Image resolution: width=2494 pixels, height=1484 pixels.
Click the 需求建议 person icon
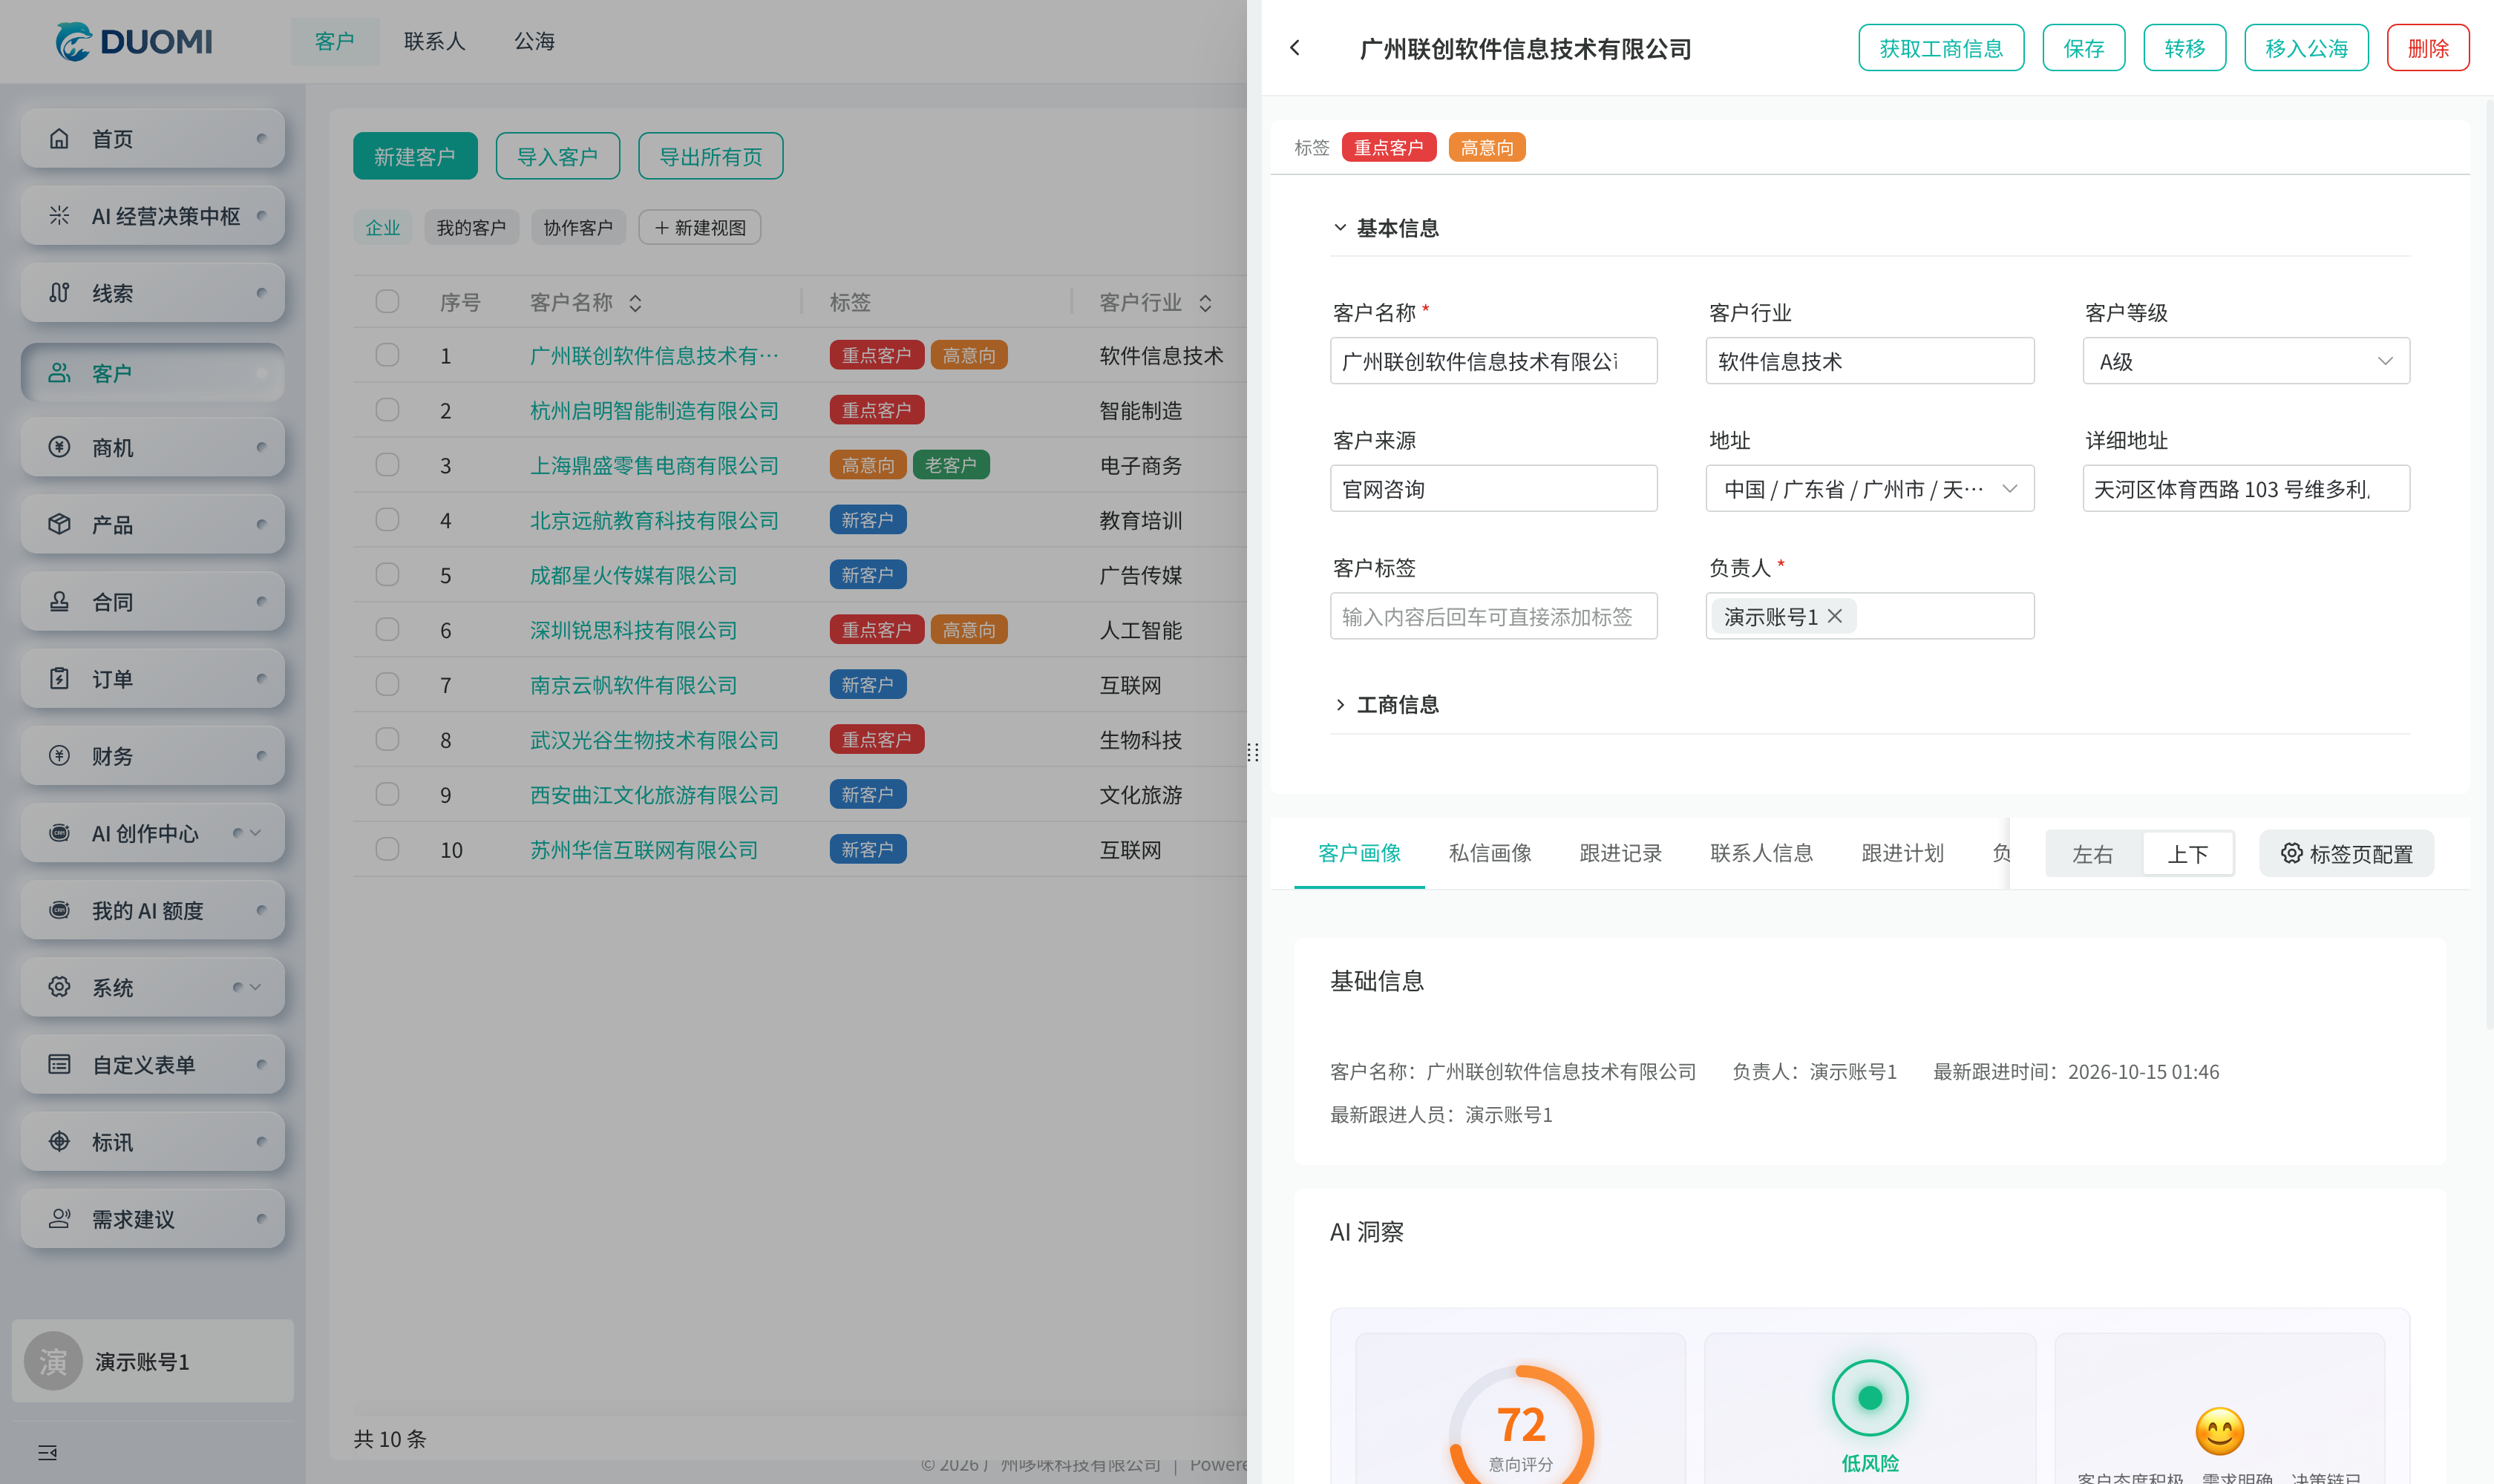pos(59,1218)
